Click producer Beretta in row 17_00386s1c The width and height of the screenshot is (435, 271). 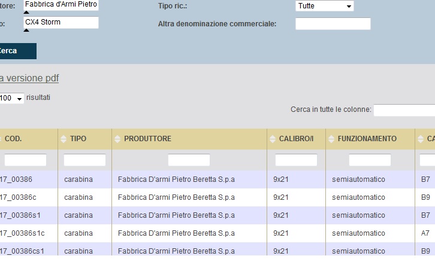pos(176,233)
